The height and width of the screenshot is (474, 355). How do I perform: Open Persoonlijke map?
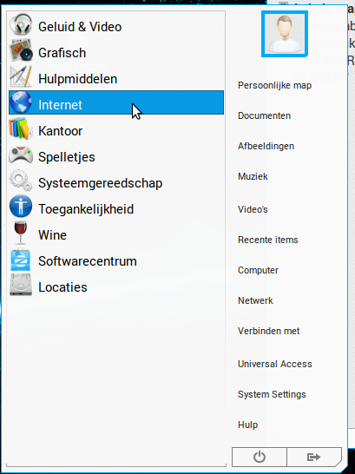[x=274, y=86]
